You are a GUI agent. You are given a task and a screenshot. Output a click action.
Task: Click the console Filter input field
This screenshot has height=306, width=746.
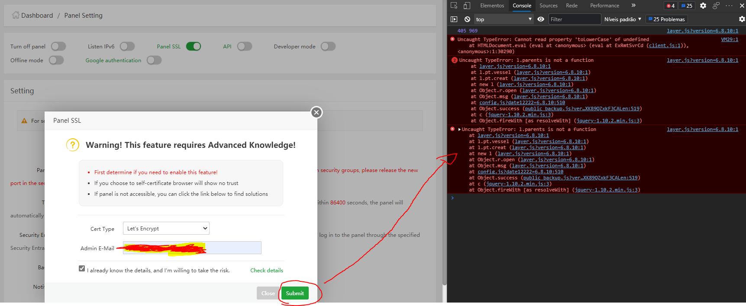click(x=575, y=19)
